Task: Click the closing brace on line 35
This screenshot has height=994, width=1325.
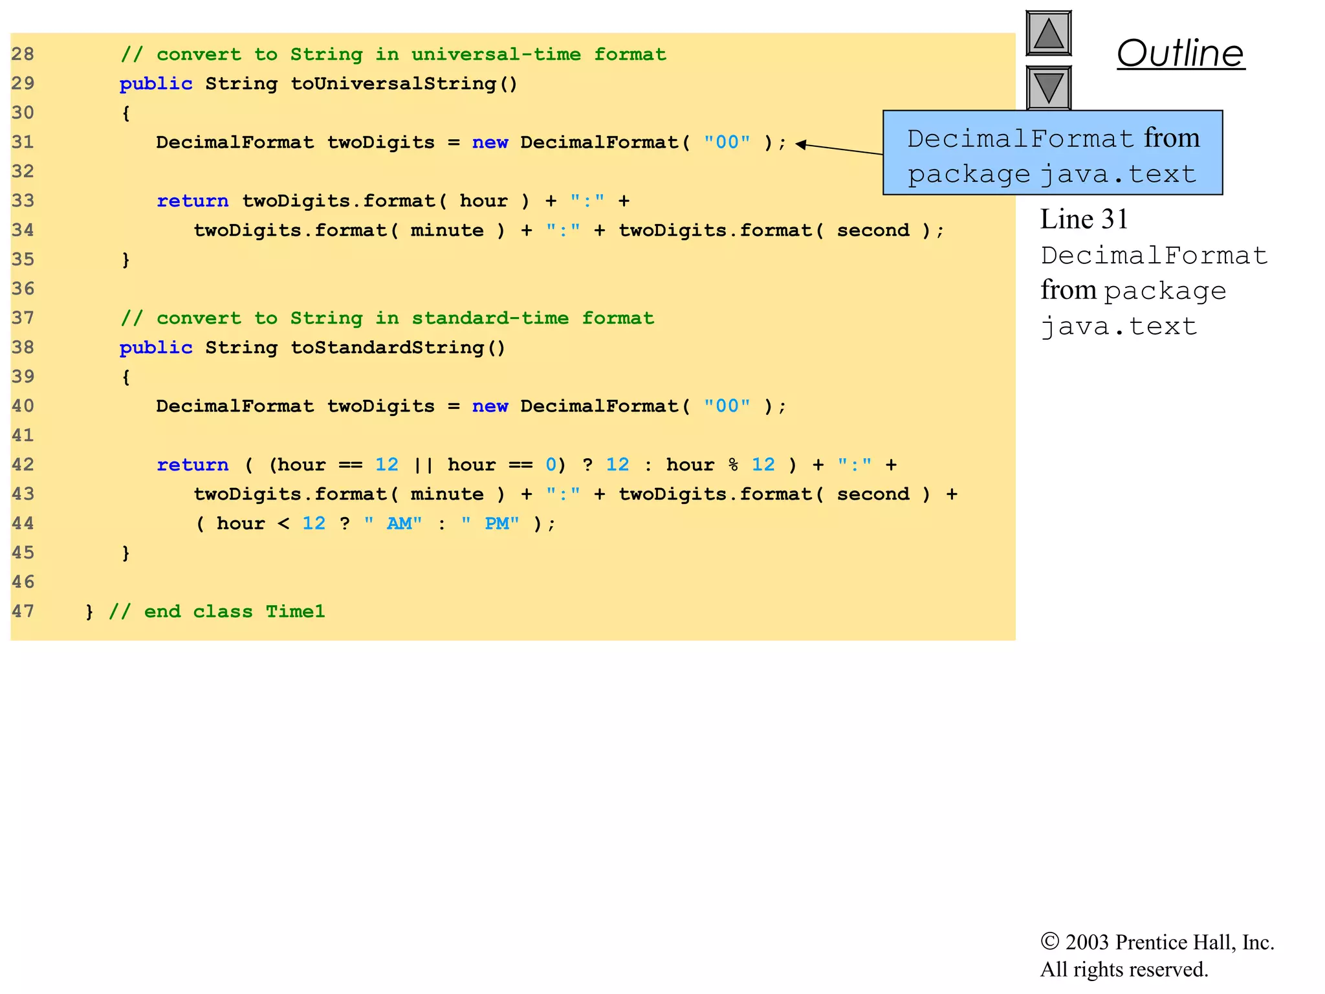Action: (126, 260)
